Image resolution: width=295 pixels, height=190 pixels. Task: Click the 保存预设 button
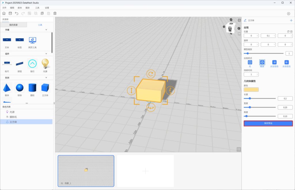(268, 123)
